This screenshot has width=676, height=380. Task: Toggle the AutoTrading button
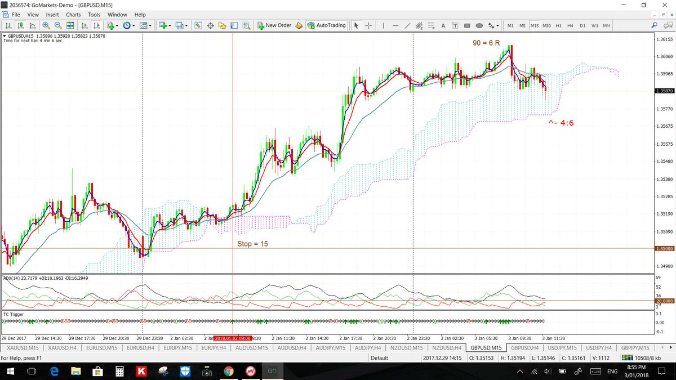[x=327, y=25]
